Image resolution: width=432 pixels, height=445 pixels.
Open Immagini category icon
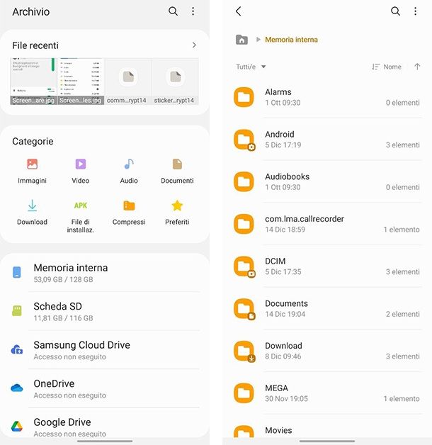pyautogui.click(x=32, y=164)
